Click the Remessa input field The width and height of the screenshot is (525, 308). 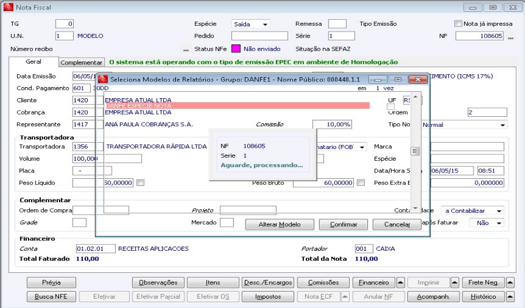(337, 24)
